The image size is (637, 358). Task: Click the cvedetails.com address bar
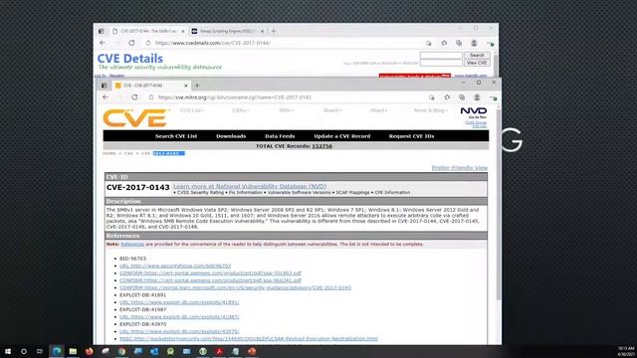(212, 43)
